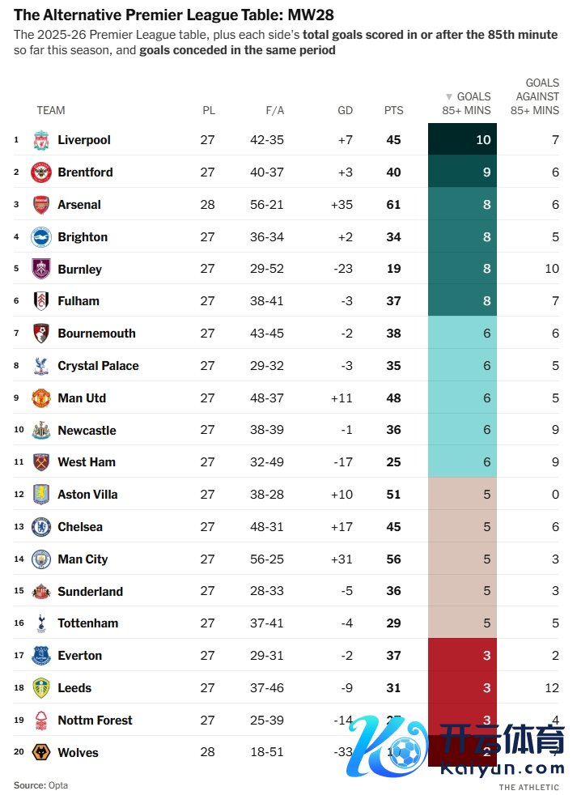Click the Aston Villa club crest

coord(40,495)
